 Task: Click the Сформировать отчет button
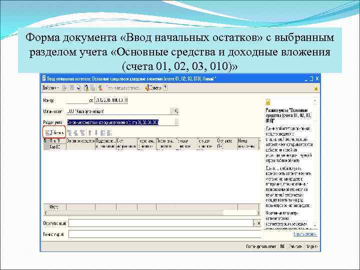click(x=261, y=246)
